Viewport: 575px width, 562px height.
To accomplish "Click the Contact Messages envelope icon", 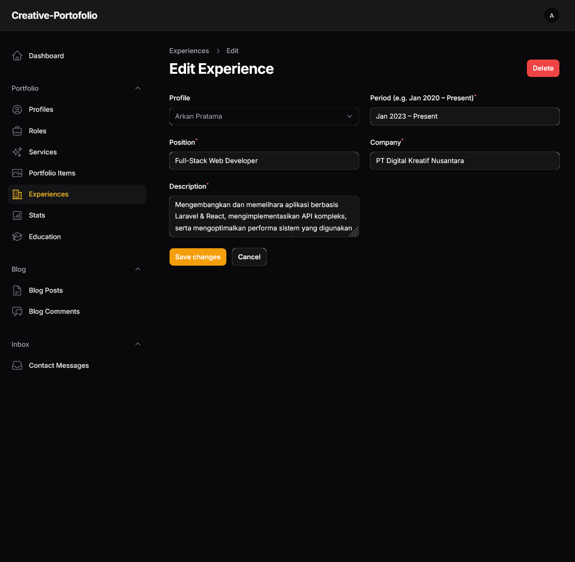I will click(x=17, y=365).
